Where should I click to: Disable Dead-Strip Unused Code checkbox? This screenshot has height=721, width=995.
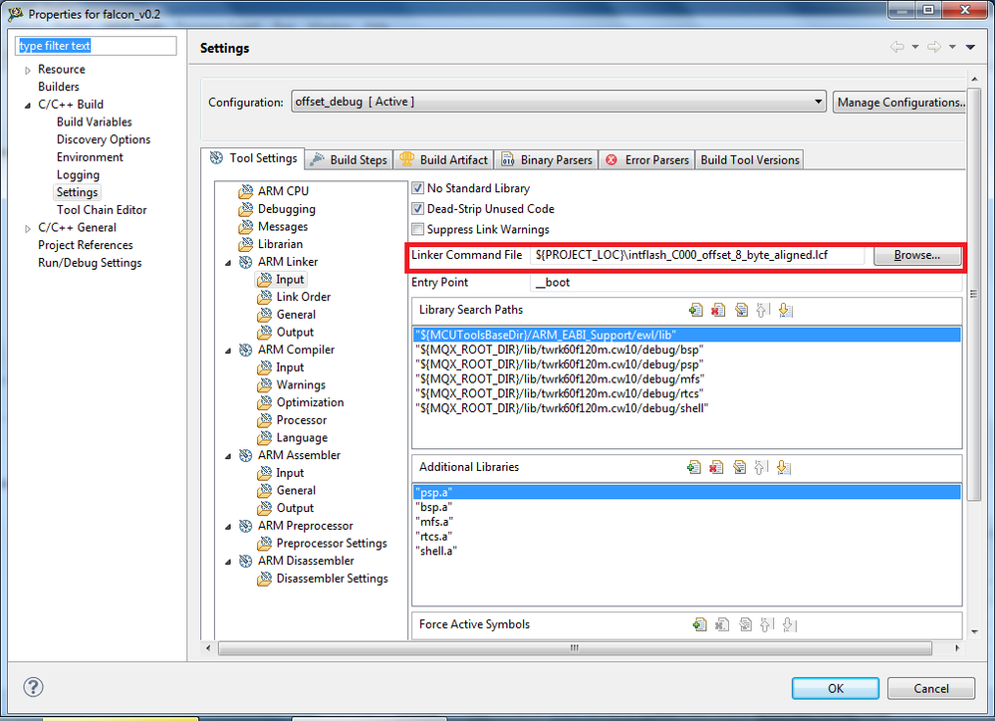pos(417,208)
